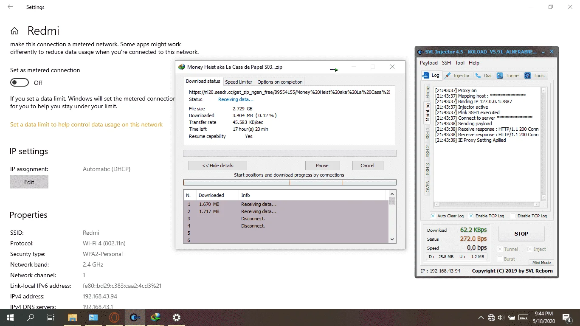Click the STOP button in SVL Injector
The width and height of the screenshot is (580, 326).
(x=521, y=233)
